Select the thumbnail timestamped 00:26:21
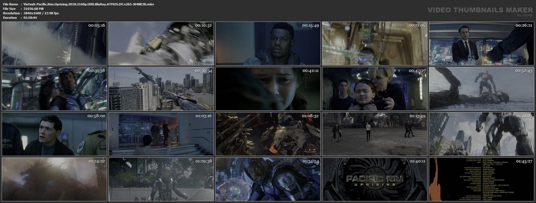Image resolution: width=536 pixels, height=203 pixels. (x=482, y=44)
